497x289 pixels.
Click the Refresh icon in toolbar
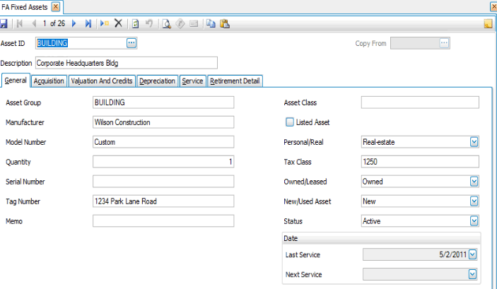point(135,23)
